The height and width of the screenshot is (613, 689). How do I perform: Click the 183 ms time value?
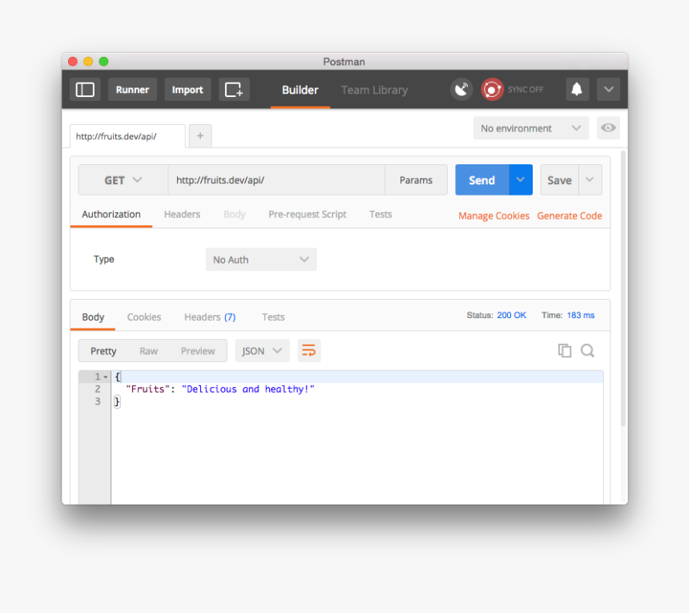pos(581,315)
